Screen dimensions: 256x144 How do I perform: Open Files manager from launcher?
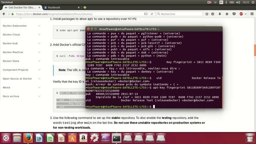point(17,138)
